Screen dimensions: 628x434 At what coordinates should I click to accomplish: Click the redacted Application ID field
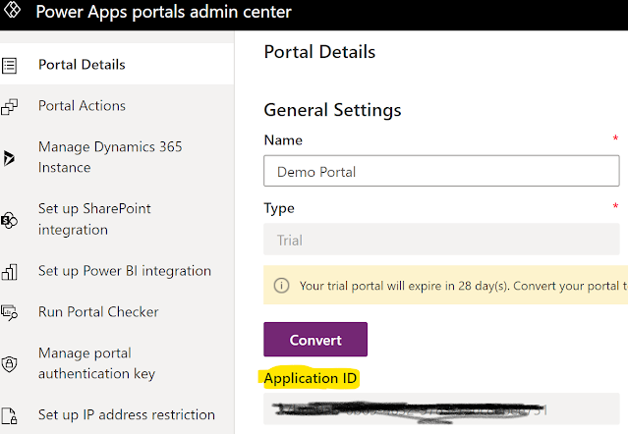point(441,412)
